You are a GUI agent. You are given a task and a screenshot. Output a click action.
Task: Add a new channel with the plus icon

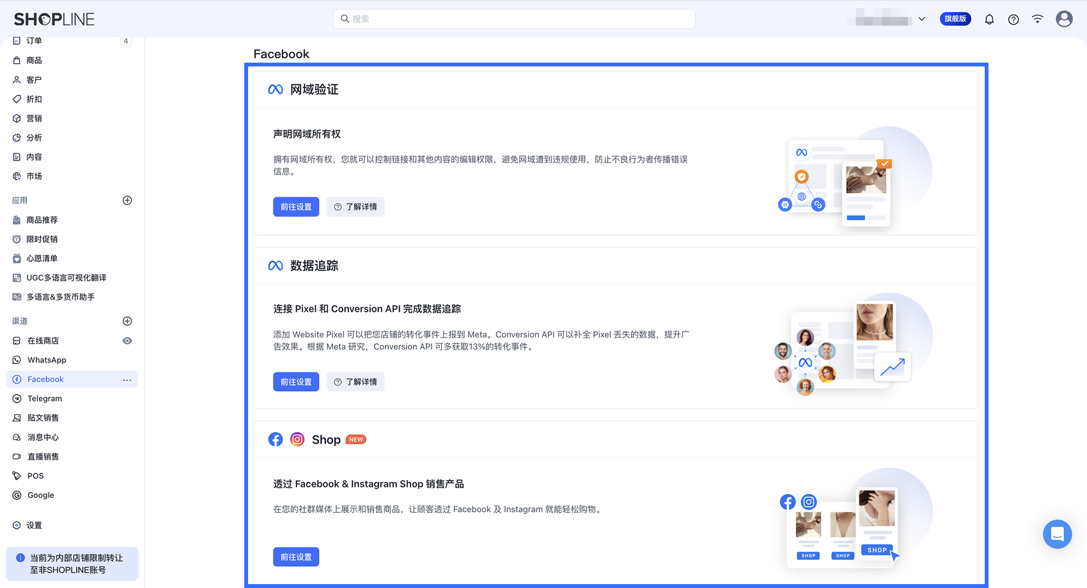[127, 321]
